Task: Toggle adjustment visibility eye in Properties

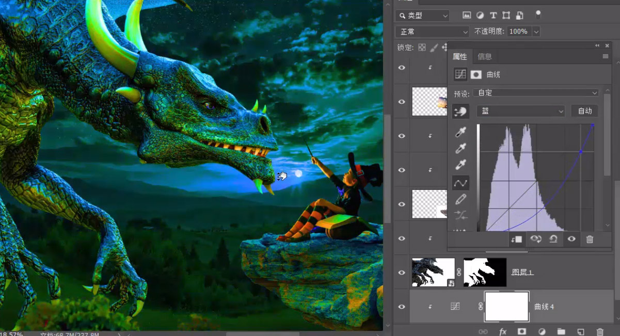Action: click(571, 239)
